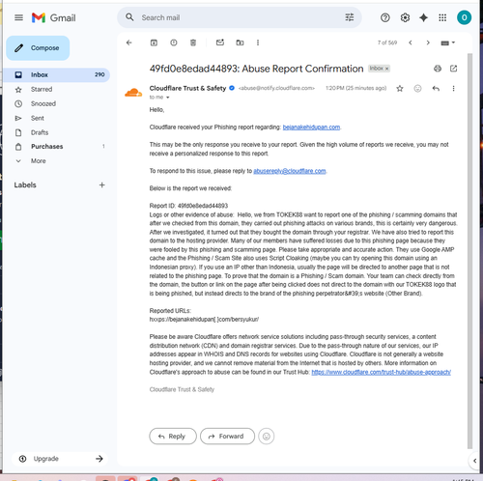Open email in new window
483x481 pixels.
coord(453,69)
